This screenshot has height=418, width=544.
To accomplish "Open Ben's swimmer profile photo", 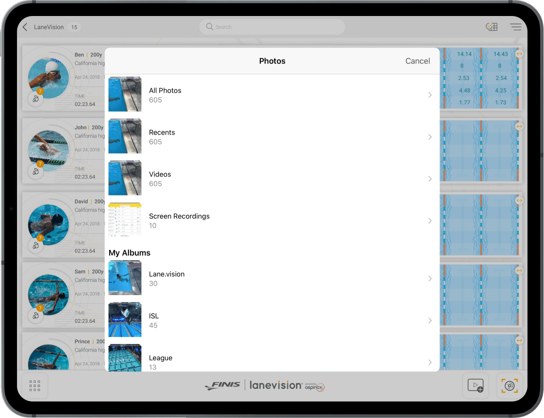I will [x=48, y=79].
